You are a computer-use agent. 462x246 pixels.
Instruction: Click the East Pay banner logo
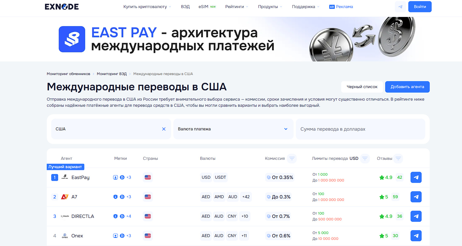tap(72, 39)
